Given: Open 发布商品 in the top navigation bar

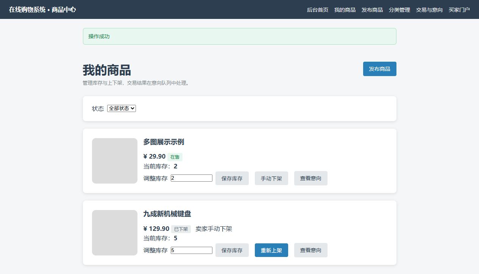Looking at the screenshot, I should click(x=372, y=10).
